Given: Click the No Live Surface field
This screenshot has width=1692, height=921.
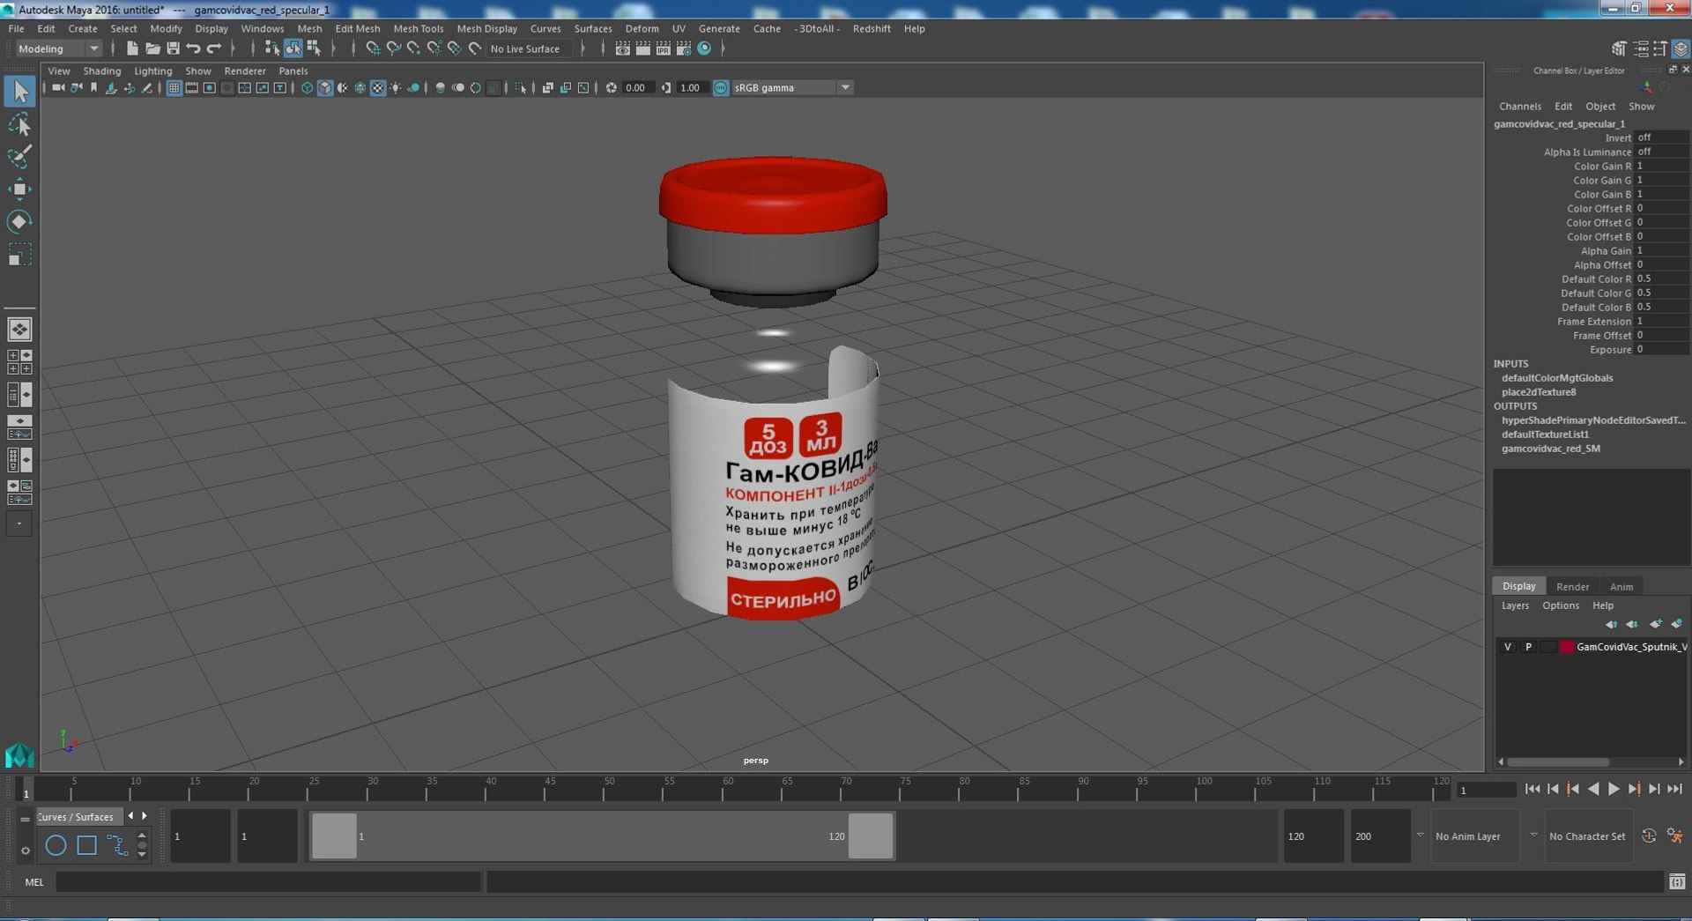Looking at the screenshot, I should pyautogui.click(x=528, y=48).
